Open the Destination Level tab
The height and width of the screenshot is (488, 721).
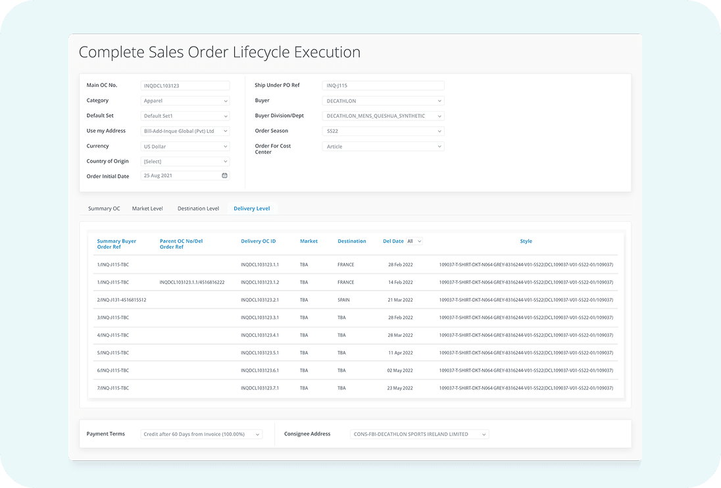click(x=198, y=208)
